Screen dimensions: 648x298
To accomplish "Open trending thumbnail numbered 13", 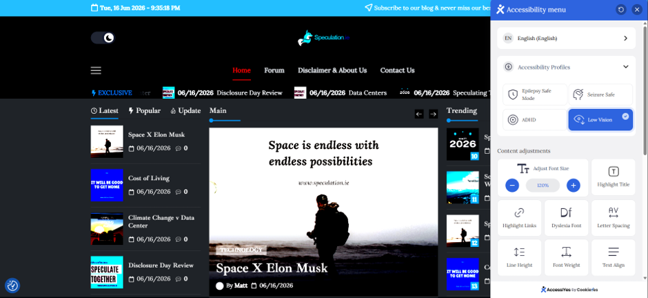I will [x=463, y=274].
